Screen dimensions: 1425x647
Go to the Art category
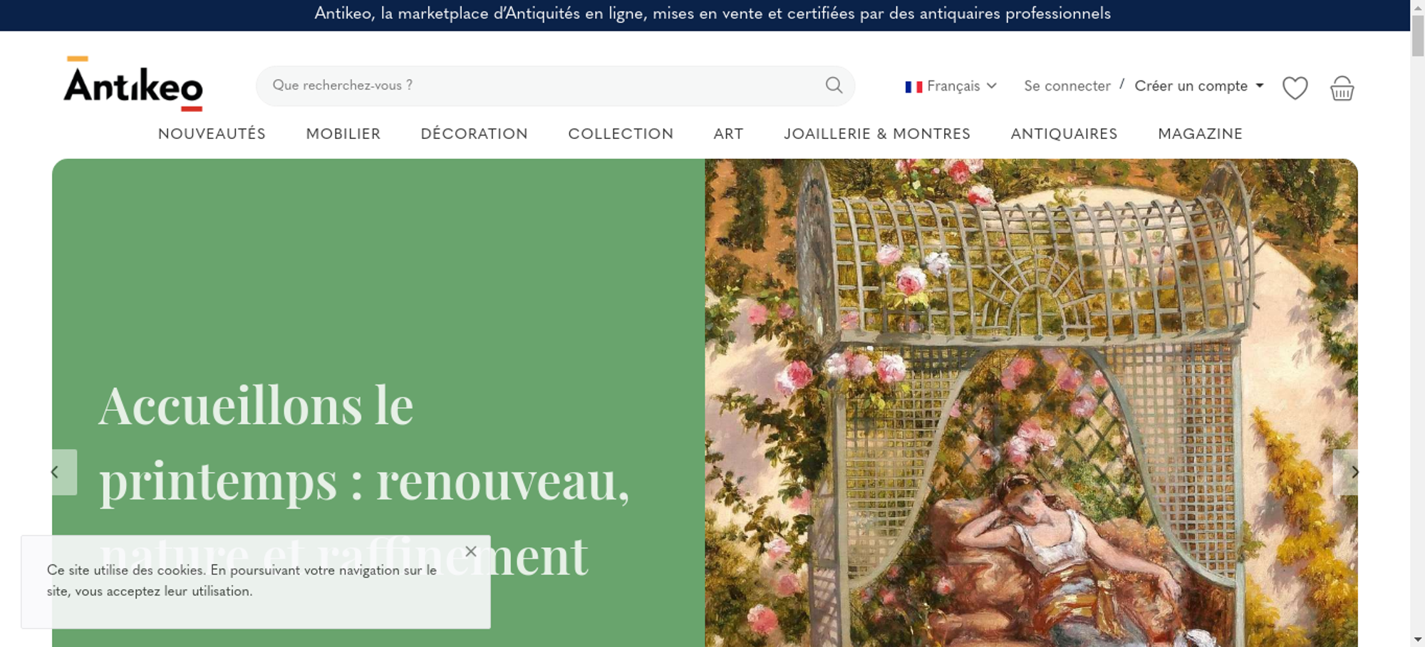728,134
